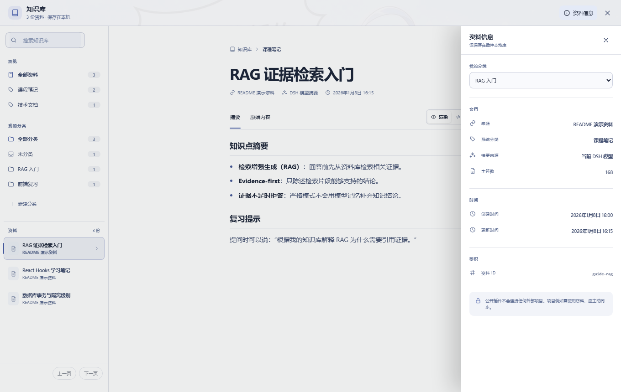Click the 上一页 pagination button
621x392 pixels.
64,373
